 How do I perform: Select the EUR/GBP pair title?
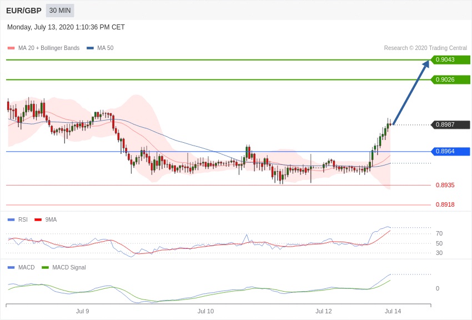point(24,11)
